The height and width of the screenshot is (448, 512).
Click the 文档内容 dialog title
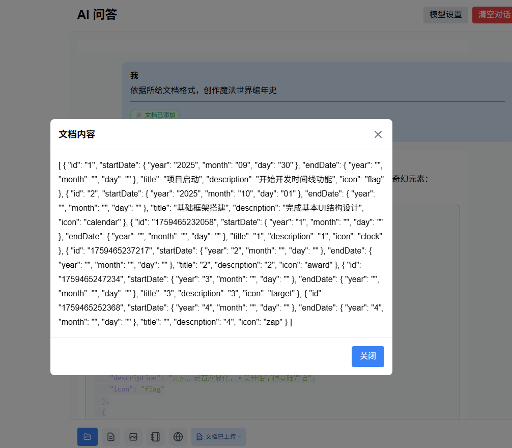[77, 134]
